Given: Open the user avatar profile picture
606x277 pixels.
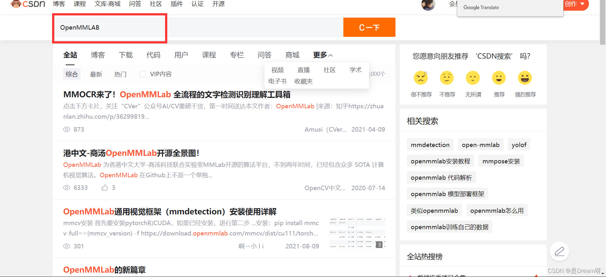Looking at the screenshot, I should click(x=428, y=4).
